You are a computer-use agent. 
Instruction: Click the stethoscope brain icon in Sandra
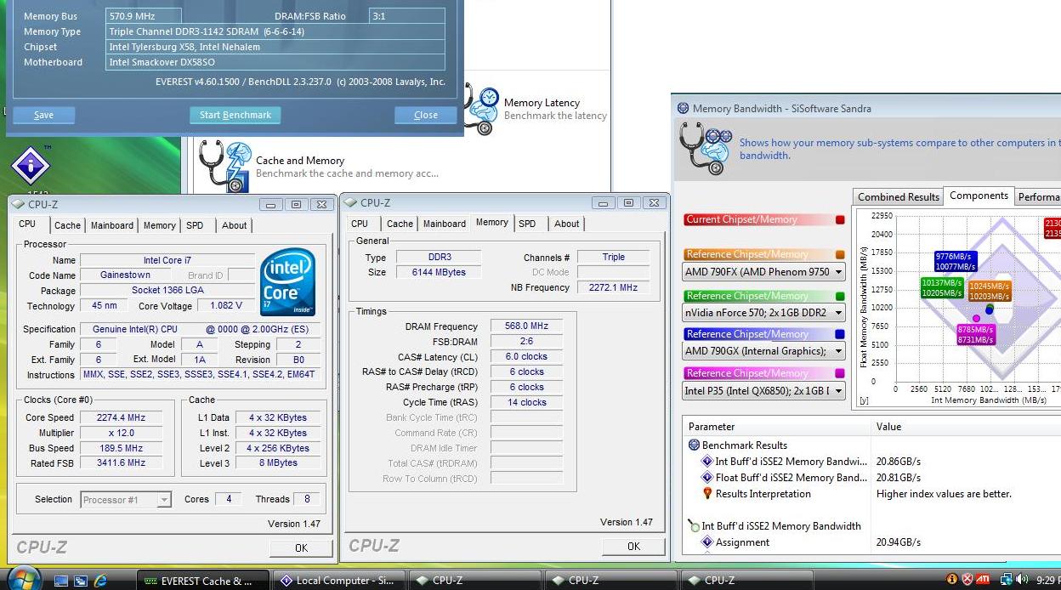706,146
